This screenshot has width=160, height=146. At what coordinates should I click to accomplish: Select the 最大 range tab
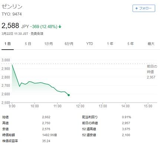(x=151, y=44)
